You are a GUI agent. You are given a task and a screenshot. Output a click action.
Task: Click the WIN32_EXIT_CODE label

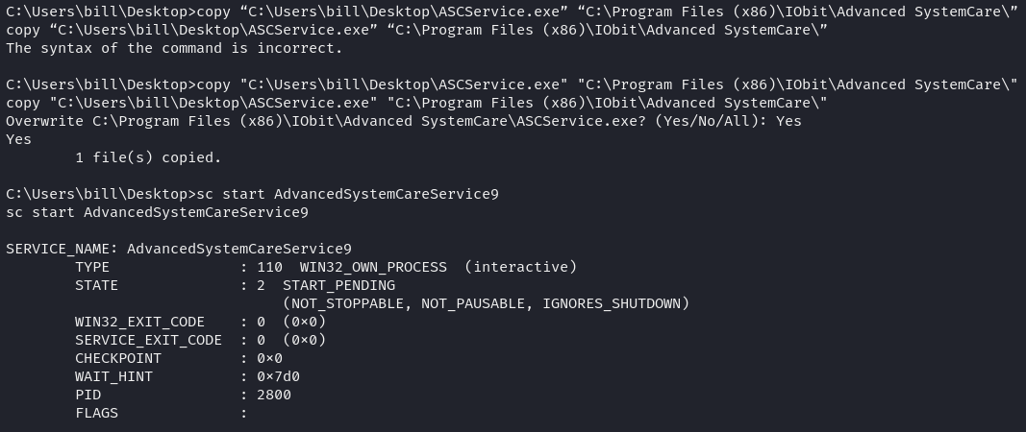[x=140, y=322]
